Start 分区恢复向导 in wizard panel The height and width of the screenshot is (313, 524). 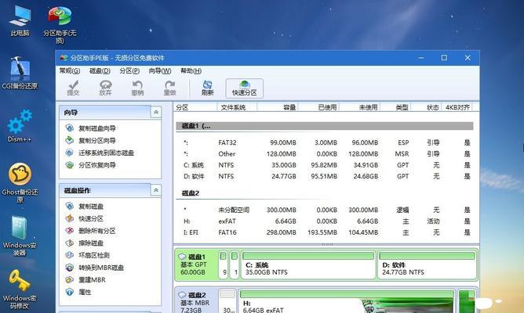(97, 165)
